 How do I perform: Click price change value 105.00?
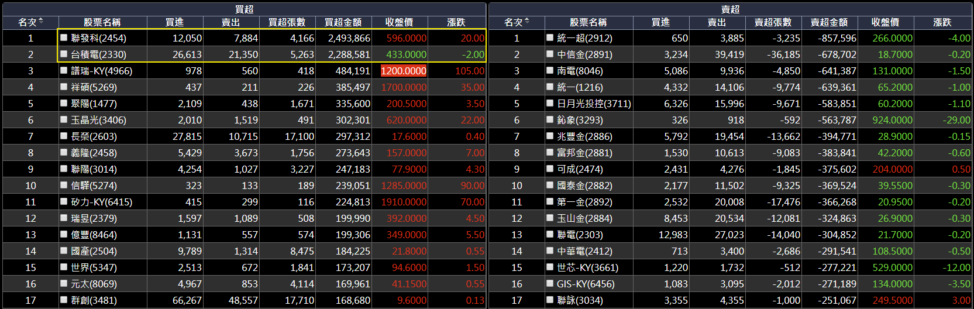tap(470, 71)
